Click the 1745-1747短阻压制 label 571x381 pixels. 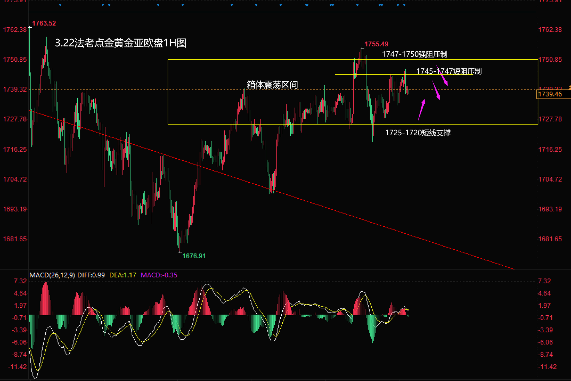point(449,71)
